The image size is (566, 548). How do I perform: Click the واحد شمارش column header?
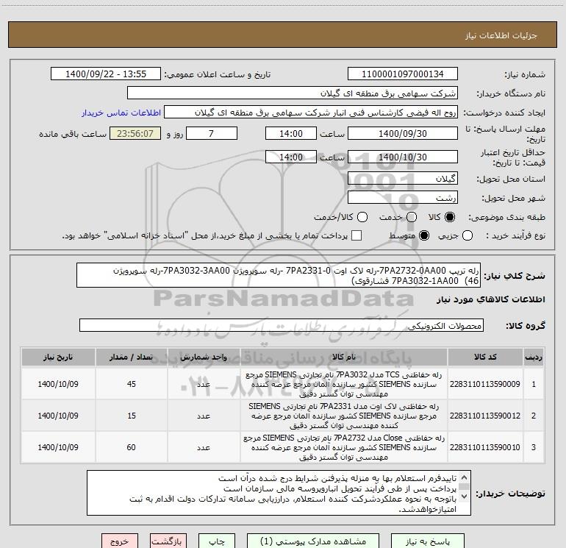pos(204,357)
